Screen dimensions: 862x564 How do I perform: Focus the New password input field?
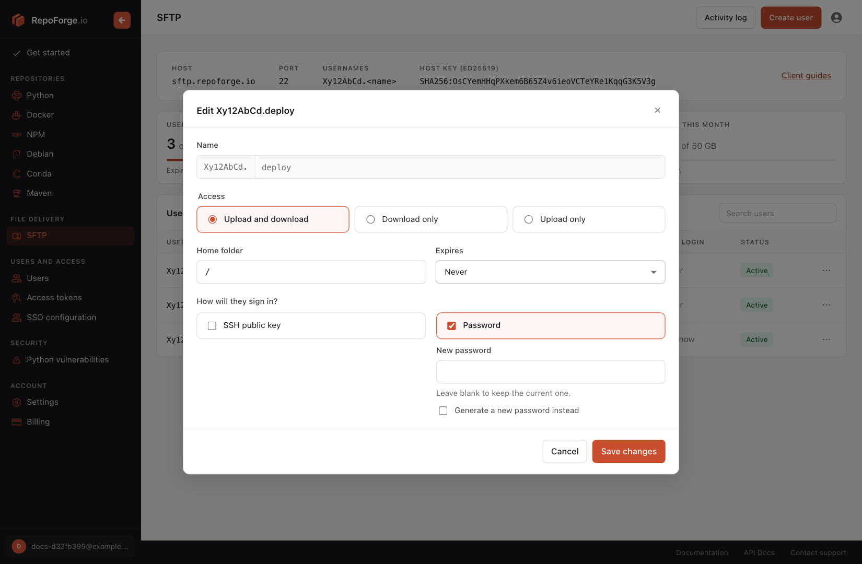click(x=551, y=372)
